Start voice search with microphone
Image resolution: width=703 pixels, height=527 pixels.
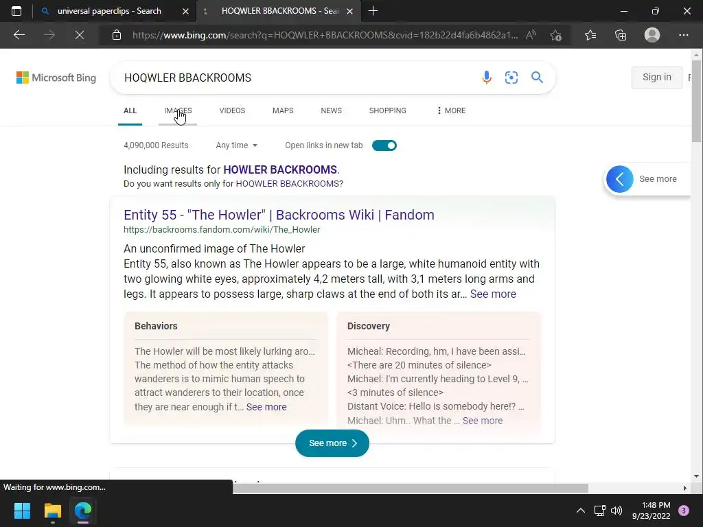487,78
